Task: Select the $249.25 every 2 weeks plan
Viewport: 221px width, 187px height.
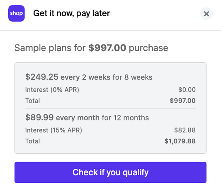Action: [89, 77]
